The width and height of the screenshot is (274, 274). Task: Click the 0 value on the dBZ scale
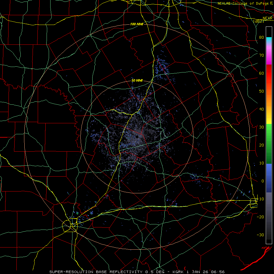[x=263, y=181]
